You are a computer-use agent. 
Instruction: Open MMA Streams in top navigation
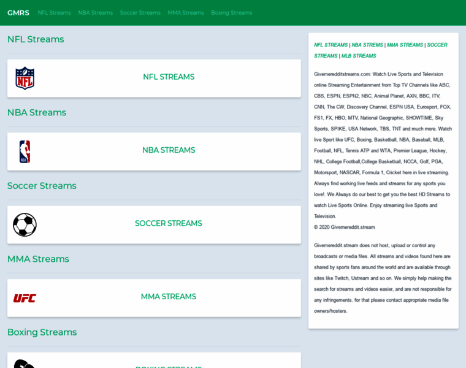[x=186, y=13]
